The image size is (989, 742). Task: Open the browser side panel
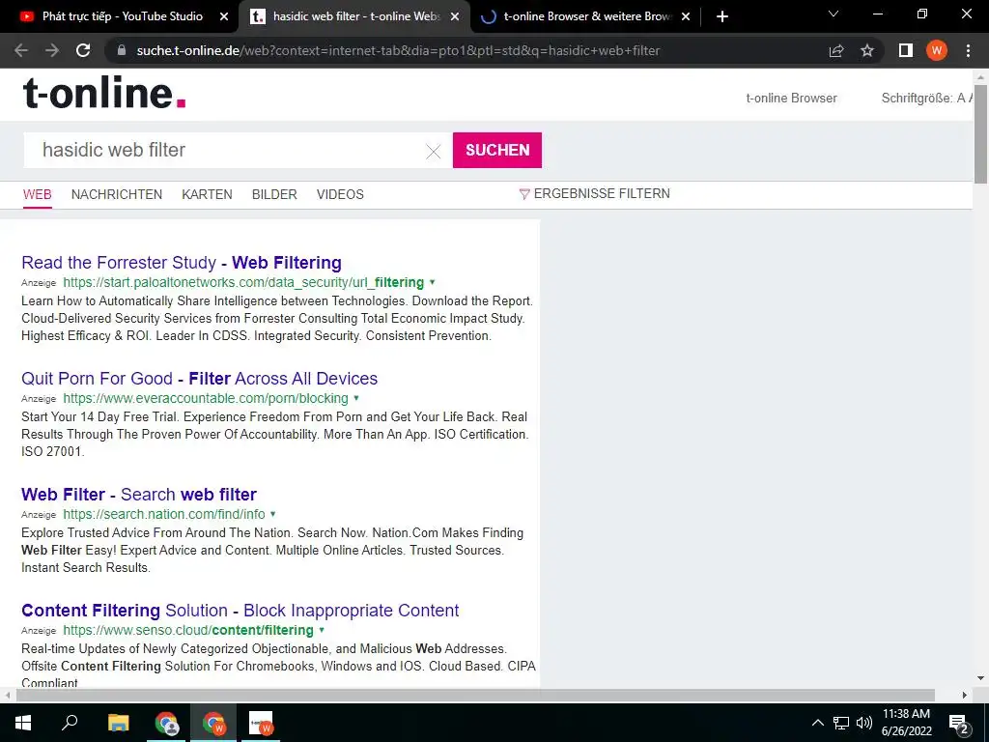906,50
